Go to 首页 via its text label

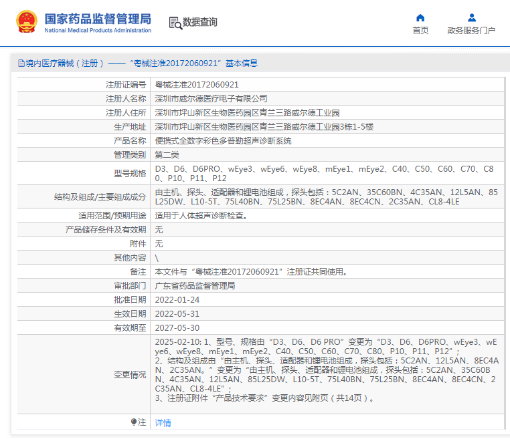[x=420, y=31]
